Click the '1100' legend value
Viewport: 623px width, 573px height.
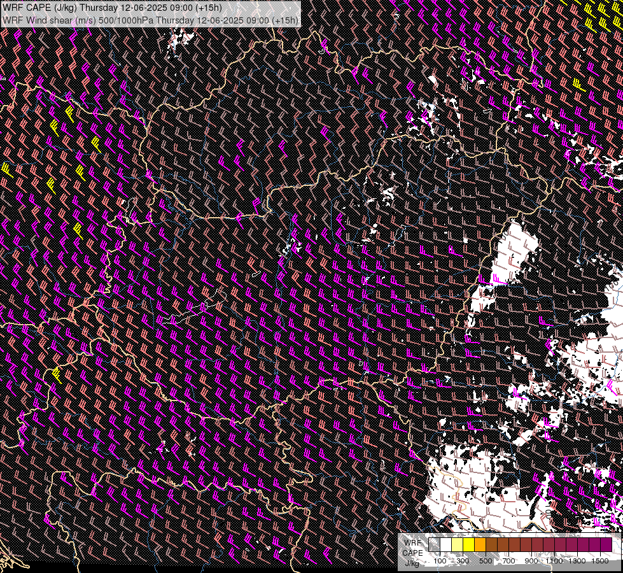coord(554,561)
